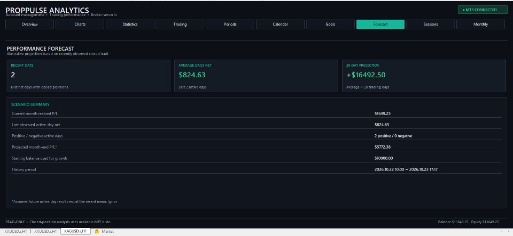The height and width of the screenshot is (236, 513).
Task: Click 'Average × 20 trading days' caption
Action: coord(368,87)
